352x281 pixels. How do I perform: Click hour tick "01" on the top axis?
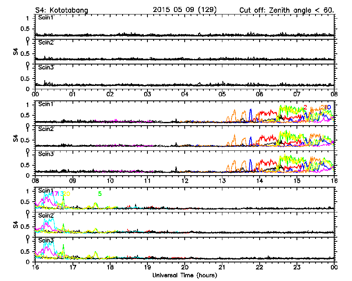click(72, 94)
